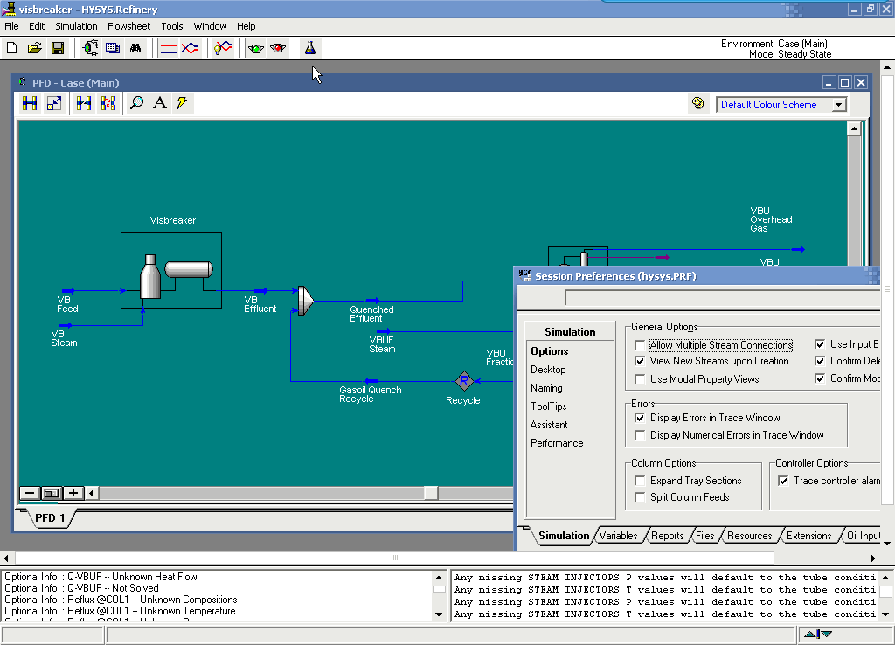Switch to Files tab in Session Preferences

coord(705,536)
